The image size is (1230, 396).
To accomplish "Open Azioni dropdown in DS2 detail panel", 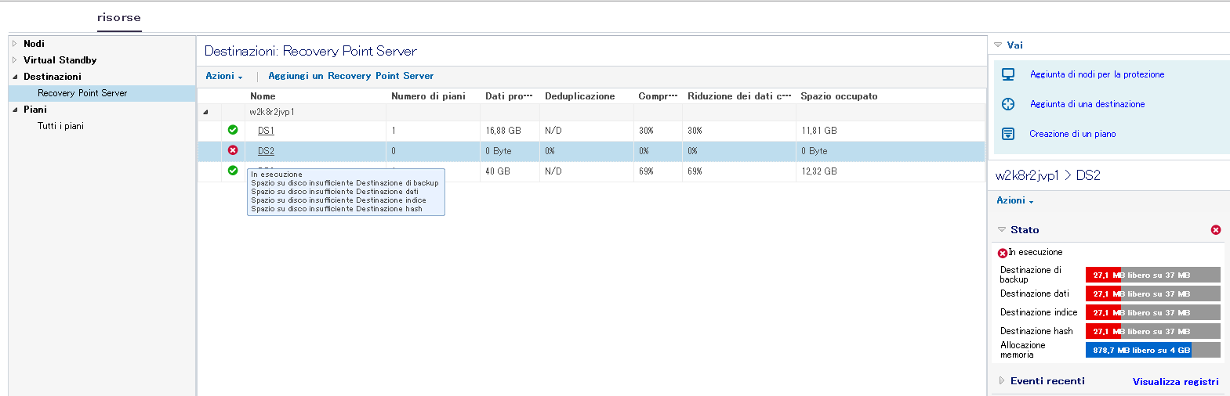I will (x=1014, y=200).
